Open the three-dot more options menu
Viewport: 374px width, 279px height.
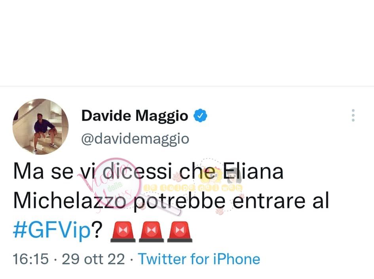point(353,116)
